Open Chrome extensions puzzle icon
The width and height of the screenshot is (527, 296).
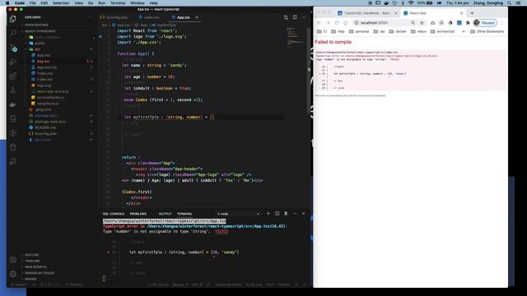pyautogui.click(x=468, y=23)
